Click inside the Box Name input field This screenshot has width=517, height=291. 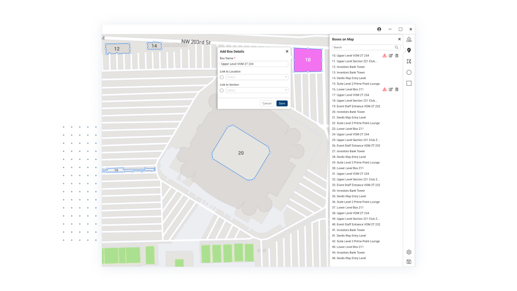pos(254,63)
